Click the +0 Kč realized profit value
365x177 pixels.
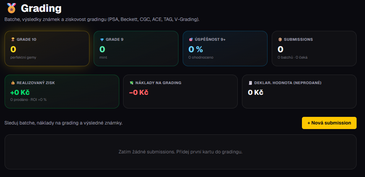pyautogui.click(x=20, y=92)
